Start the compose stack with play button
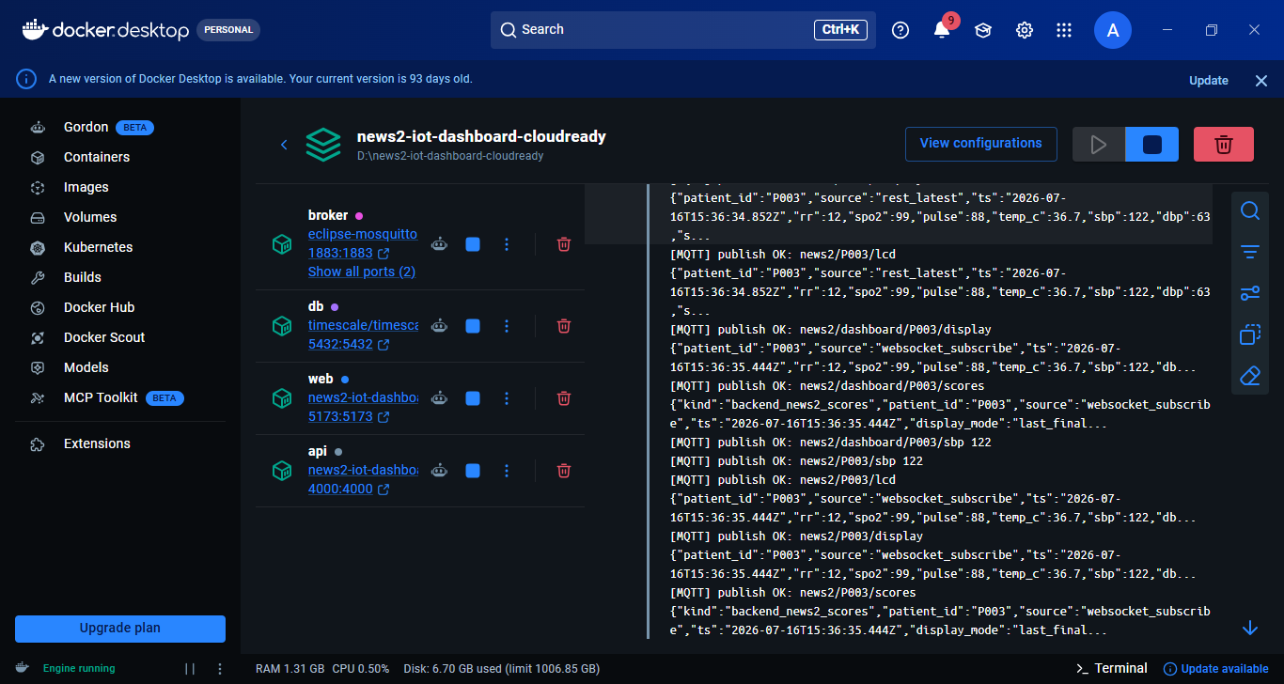Image resolution: width=1284 pixels, height=684 pixels. (1099, 145)
